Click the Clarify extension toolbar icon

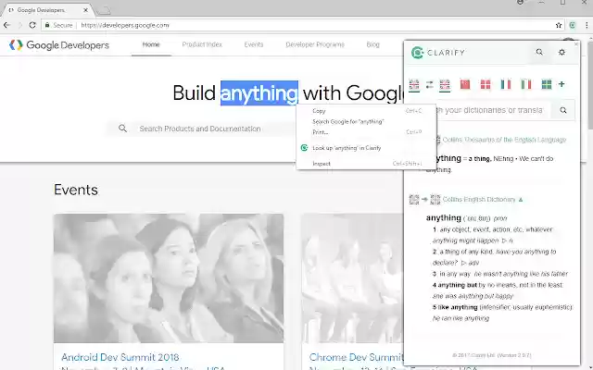[x=573, y=25]
